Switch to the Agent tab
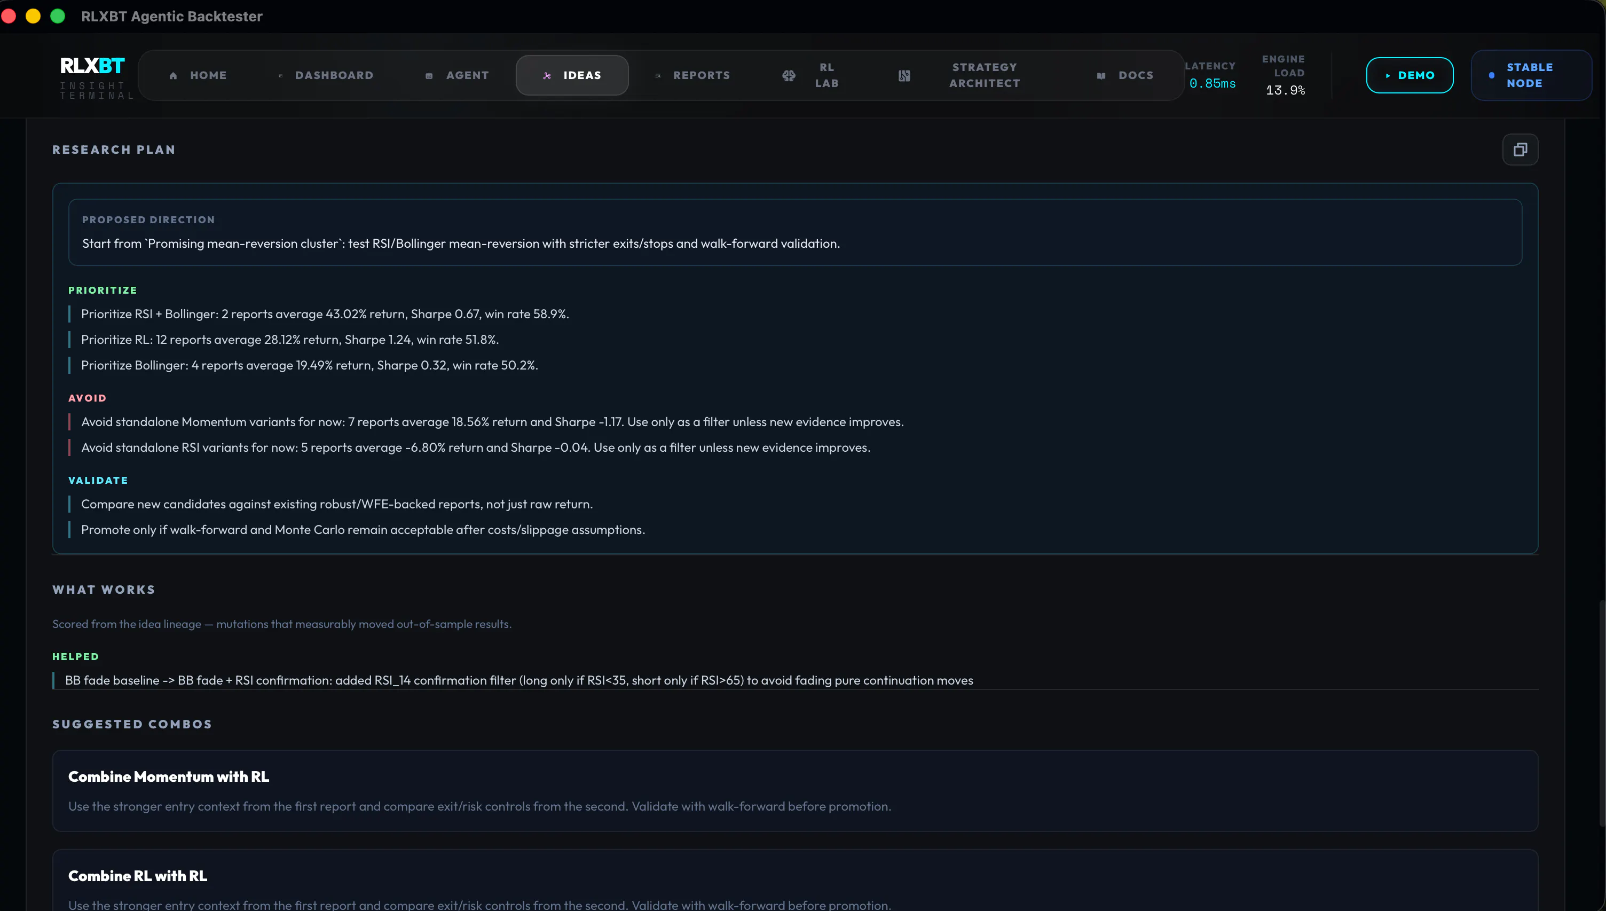 tap(457, 75)
